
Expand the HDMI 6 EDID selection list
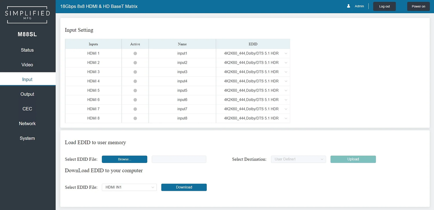(253, 100)
